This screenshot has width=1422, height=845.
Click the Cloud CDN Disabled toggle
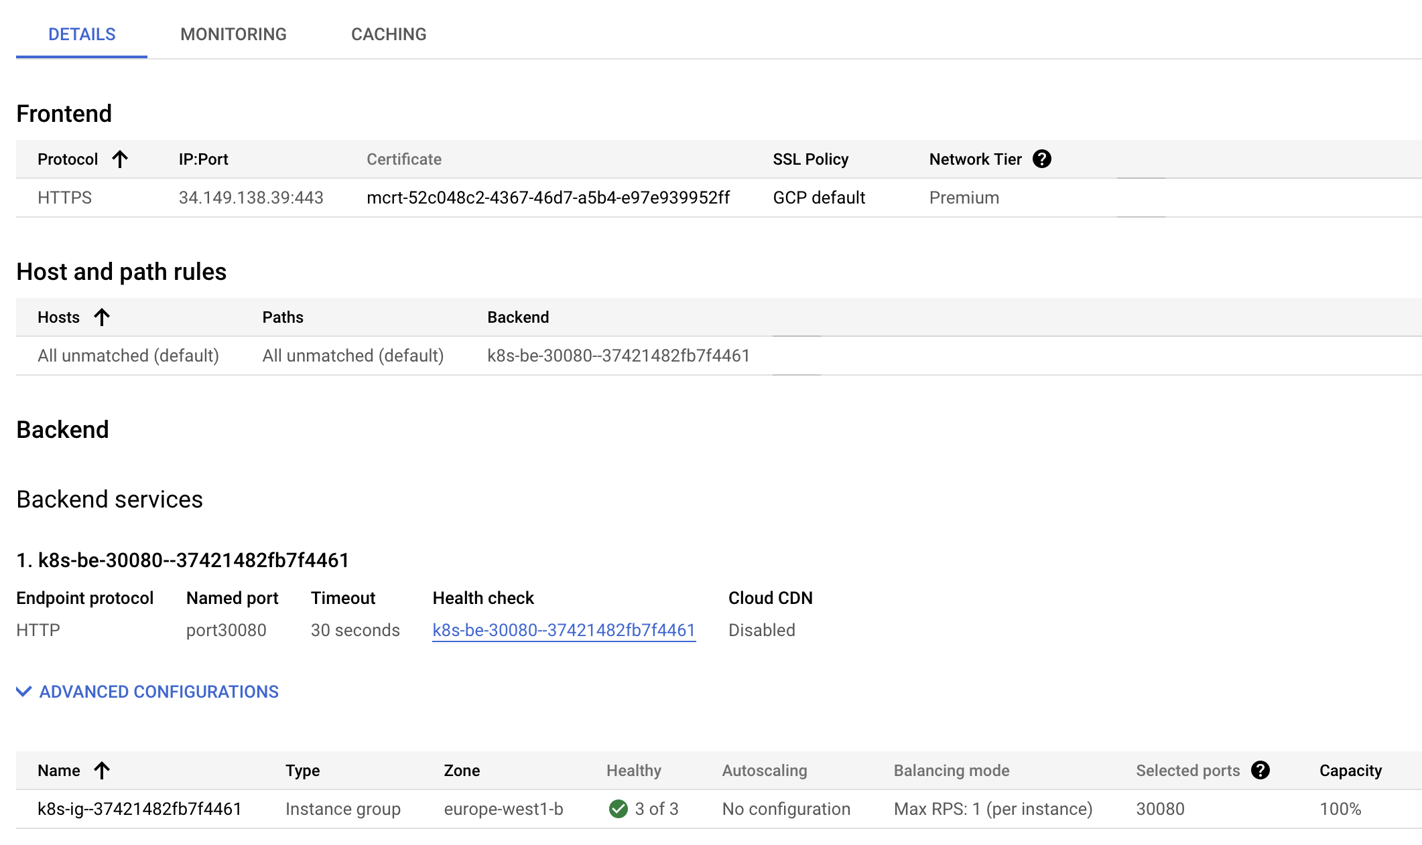click(x=761, y=629)
